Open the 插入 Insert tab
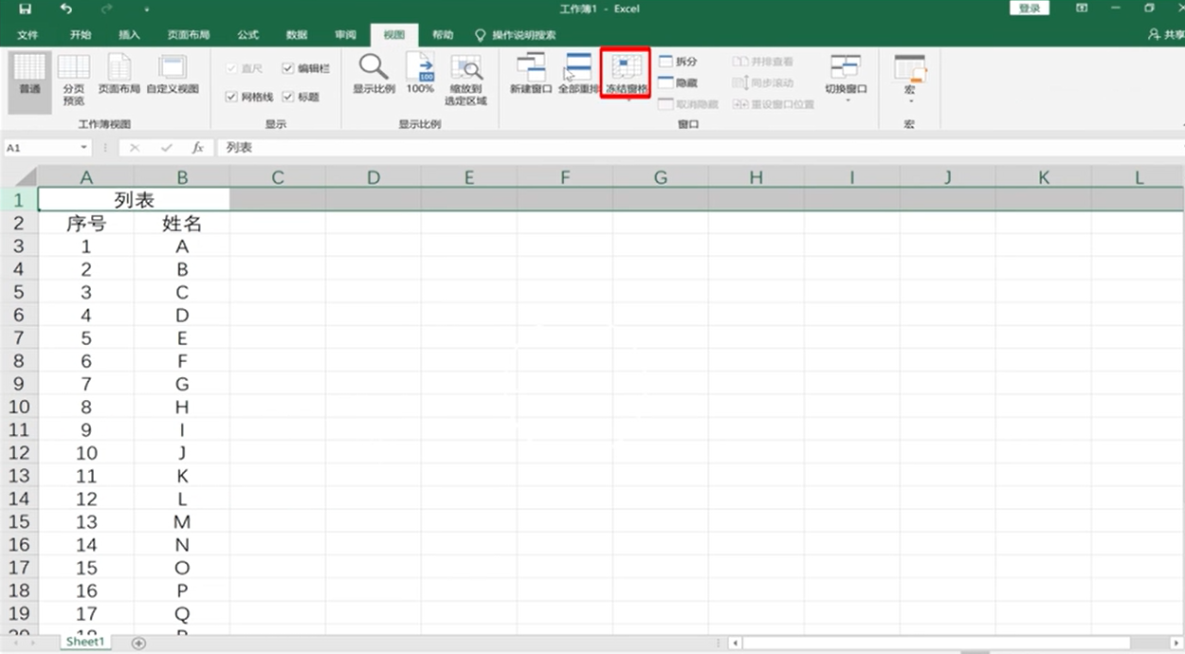The image size is (1185, 654). click(129, 35)
